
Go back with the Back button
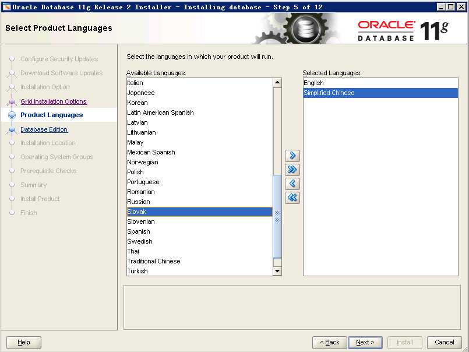coord(329,342)
